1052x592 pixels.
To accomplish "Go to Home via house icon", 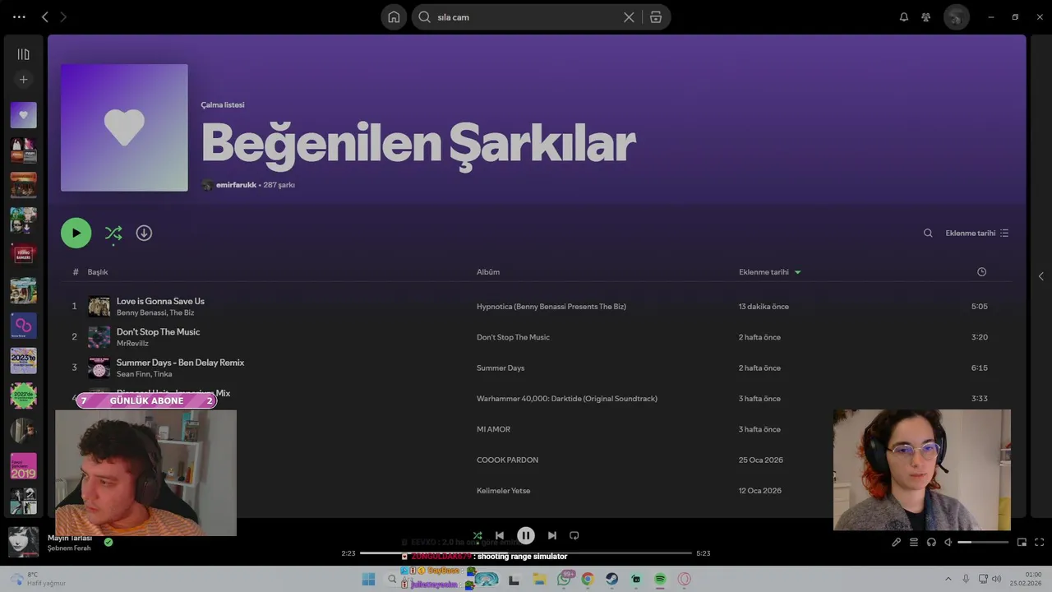I will pos(394,17).
